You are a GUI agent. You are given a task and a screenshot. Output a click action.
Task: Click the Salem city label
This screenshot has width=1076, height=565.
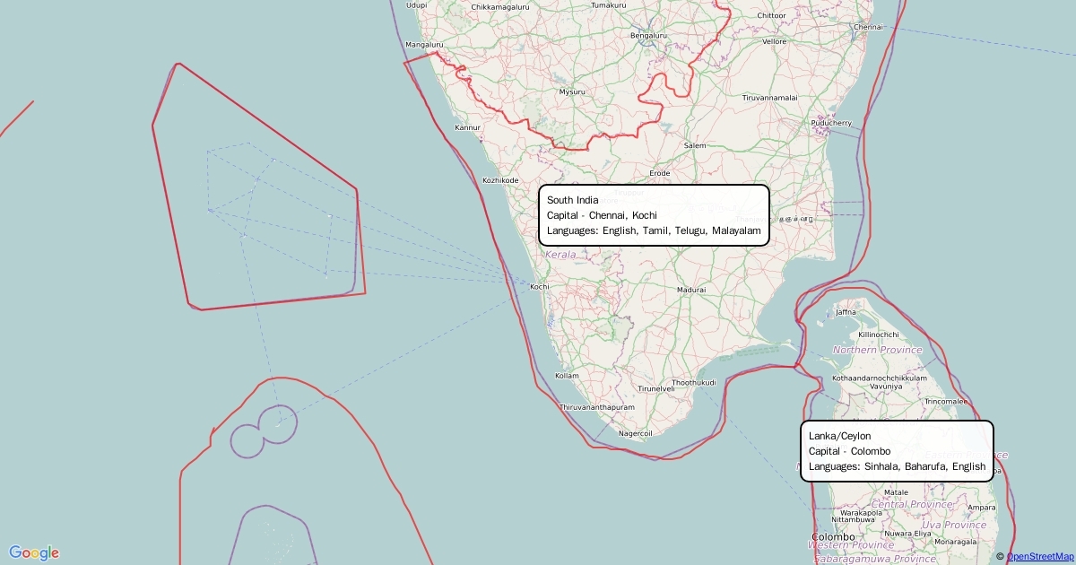coord(694,145)
